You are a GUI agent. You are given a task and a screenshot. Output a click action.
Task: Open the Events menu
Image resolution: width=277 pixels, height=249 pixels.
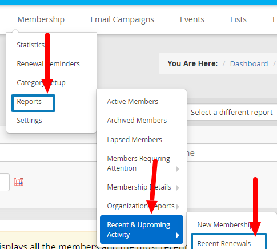[192, 19]
